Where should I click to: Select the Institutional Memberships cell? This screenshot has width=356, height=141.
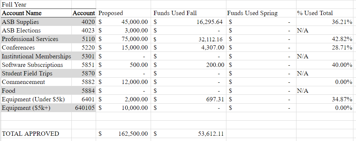(36, 56)
